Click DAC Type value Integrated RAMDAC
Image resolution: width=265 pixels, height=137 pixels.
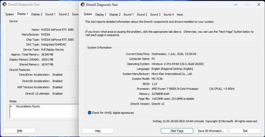[x=54, y=44]
